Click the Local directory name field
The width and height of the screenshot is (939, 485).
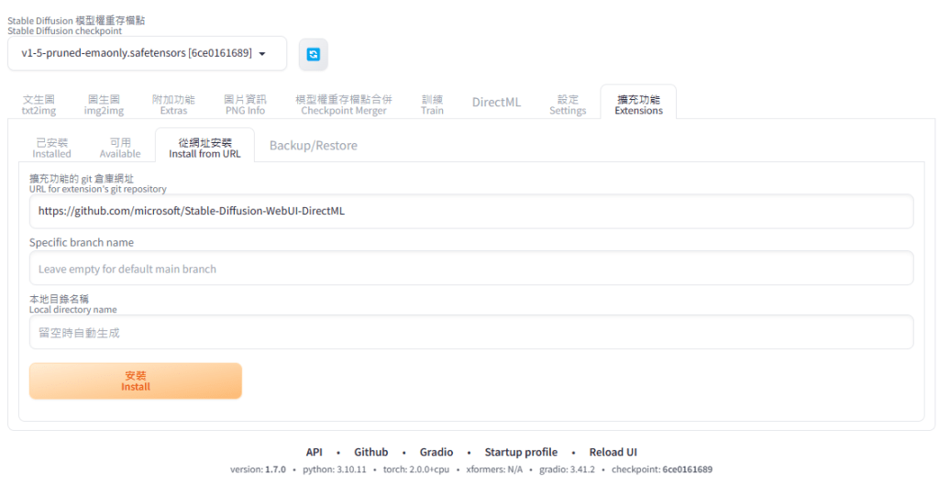click(471, 333)
